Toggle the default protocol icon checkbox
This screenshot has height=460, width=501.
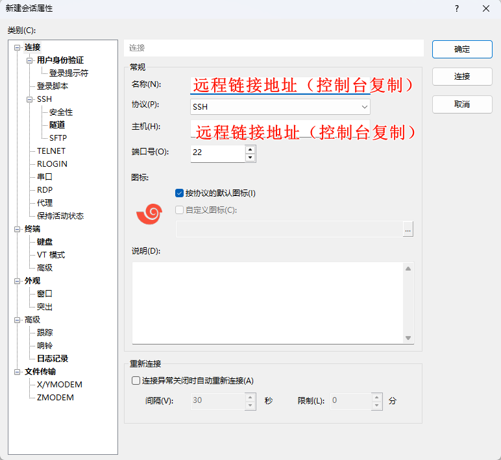tap(179, 193)
